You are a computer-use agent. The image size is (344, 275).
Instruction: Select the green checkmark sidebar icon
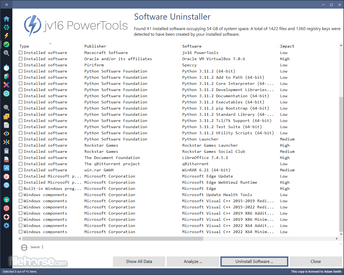(x=6, y=44)
